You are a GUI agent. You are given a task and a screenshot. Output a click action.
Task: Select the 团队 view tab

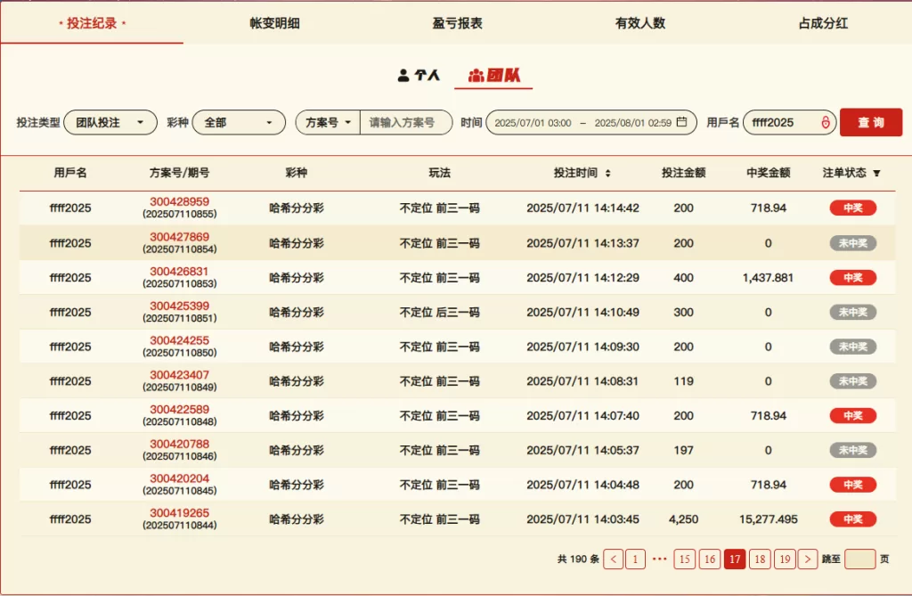[493, 75]
